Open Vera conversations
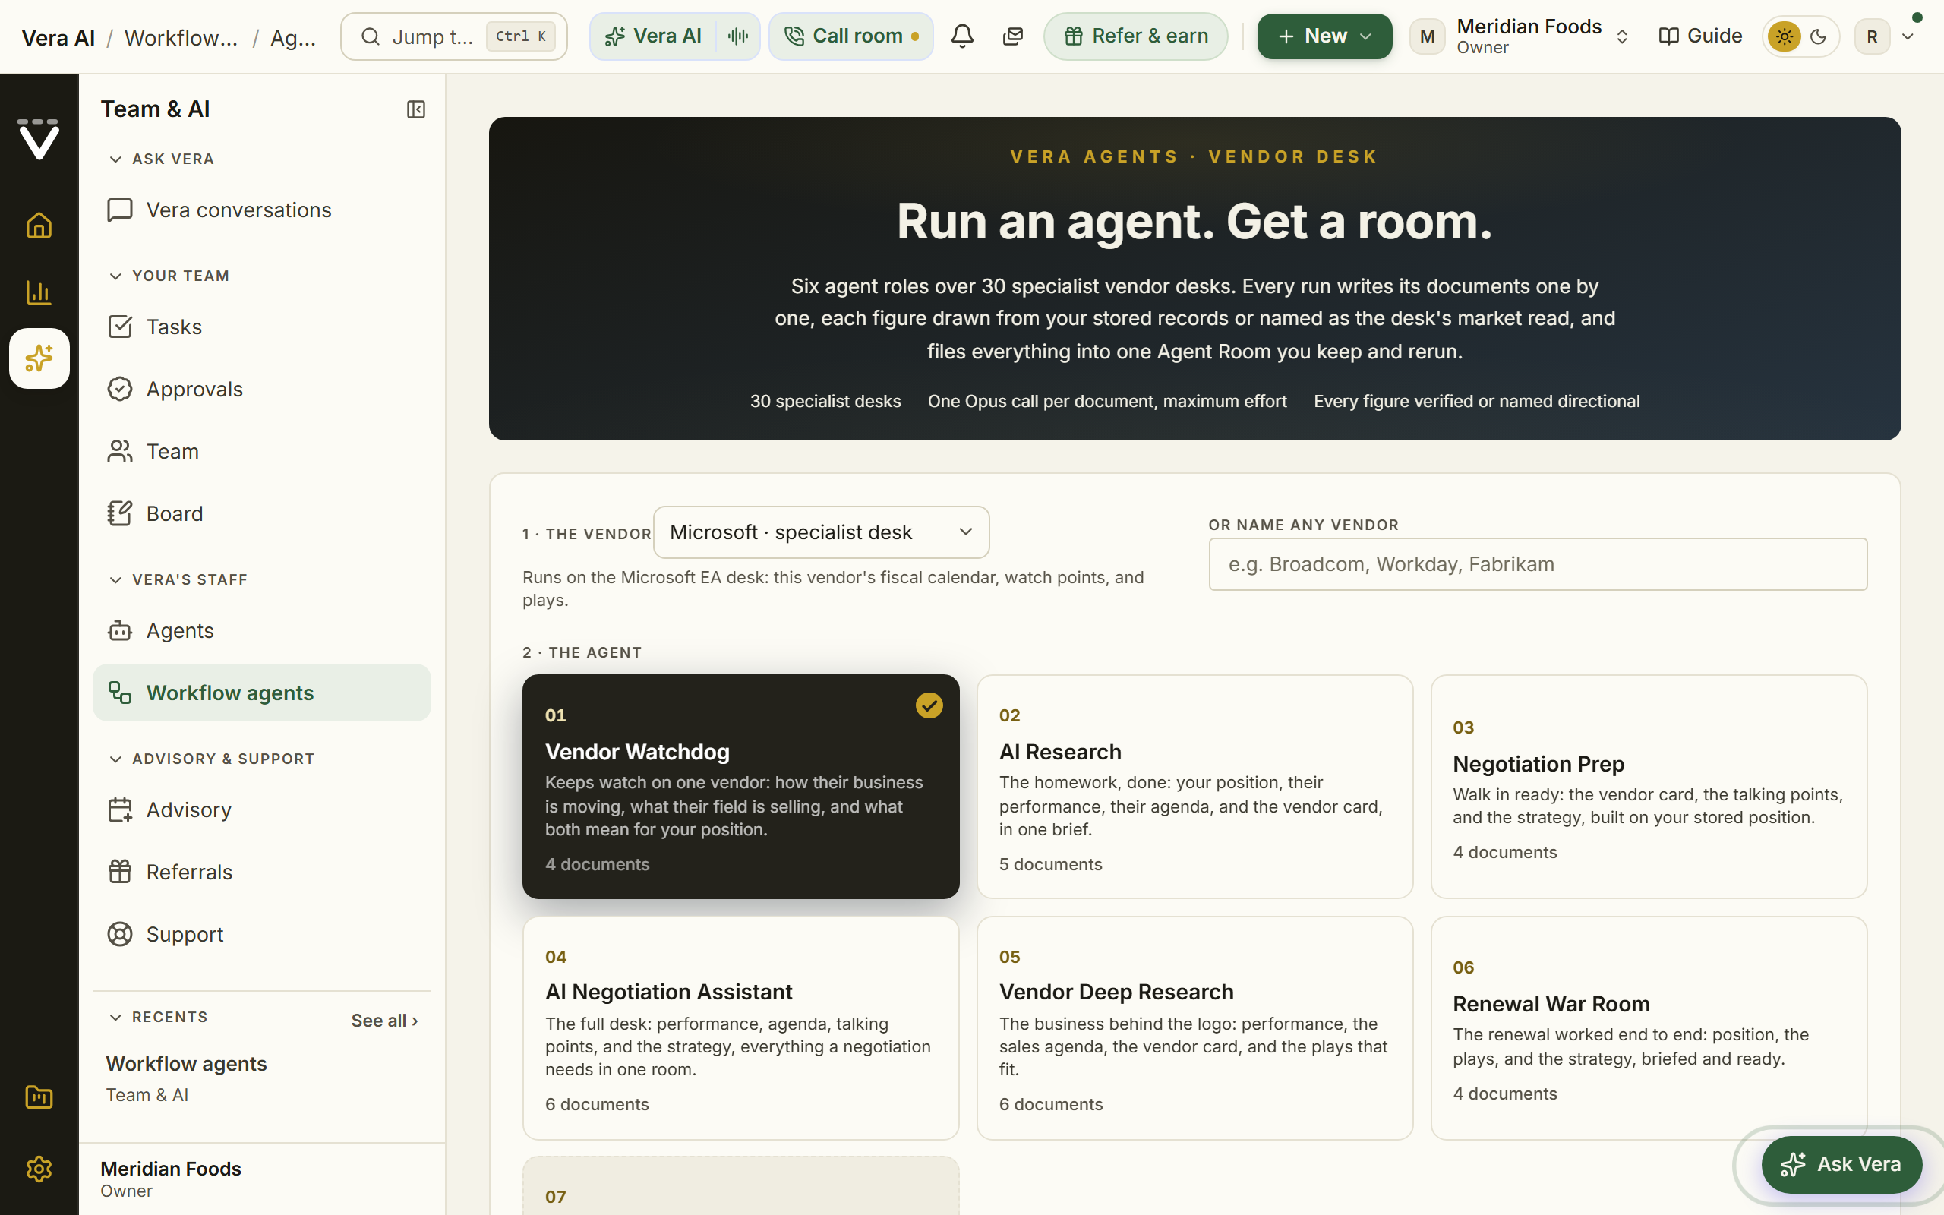The height and width of the screenshot is (1215, 1944). pyautogui.click(x=262, y=210)
